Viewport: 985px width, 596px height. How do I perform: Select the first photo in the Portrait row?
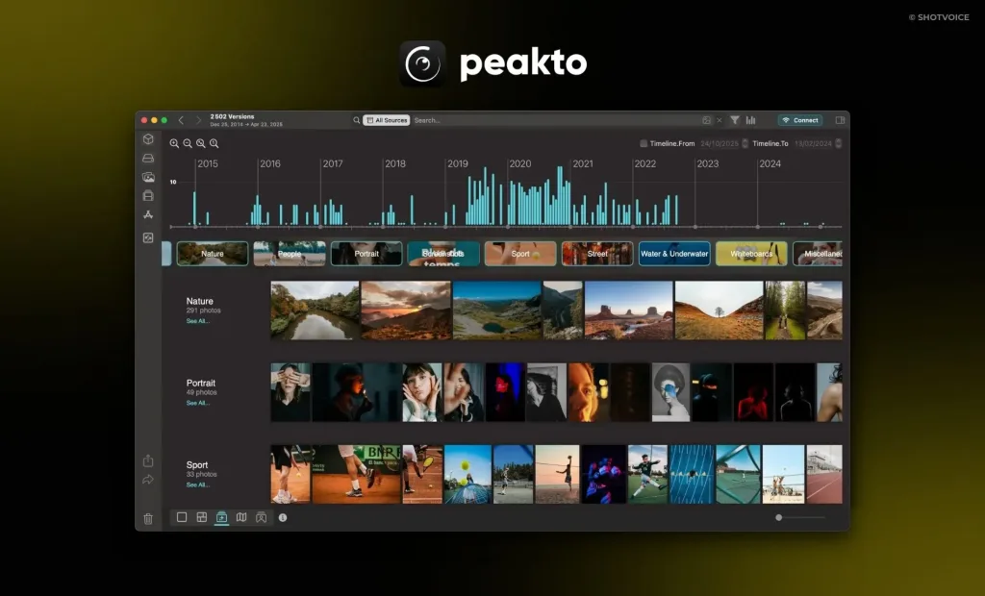pos(290,391)
